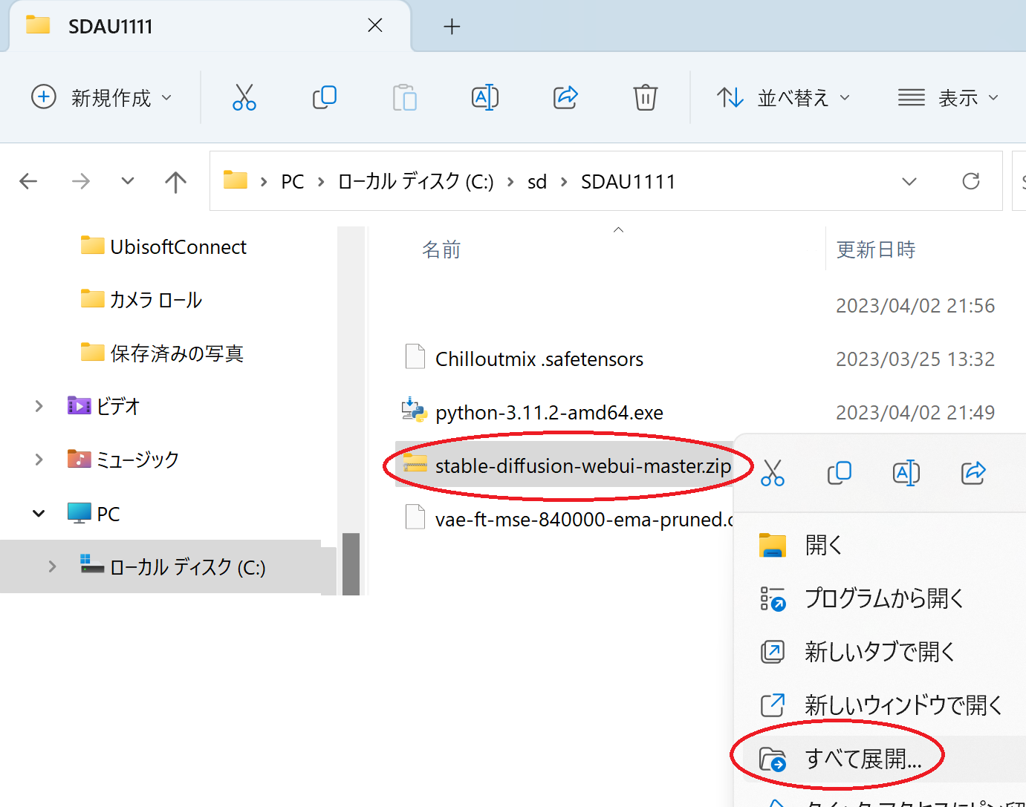Click the Cut scissors icon in toolbar
Screen dimensions: 1026x807
[x=244, y=97]
